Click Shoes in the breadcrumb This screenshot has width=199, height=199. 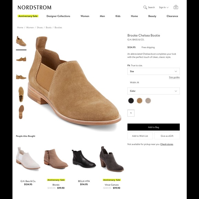click(40, 27)
